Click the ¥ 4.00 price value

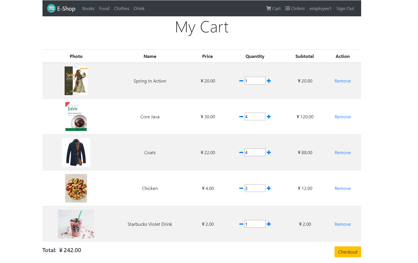click(208, 188)
